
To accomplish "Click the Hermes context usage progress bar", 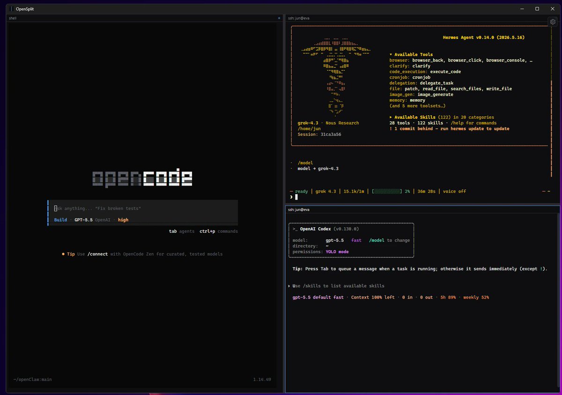I will click(387, 191).
